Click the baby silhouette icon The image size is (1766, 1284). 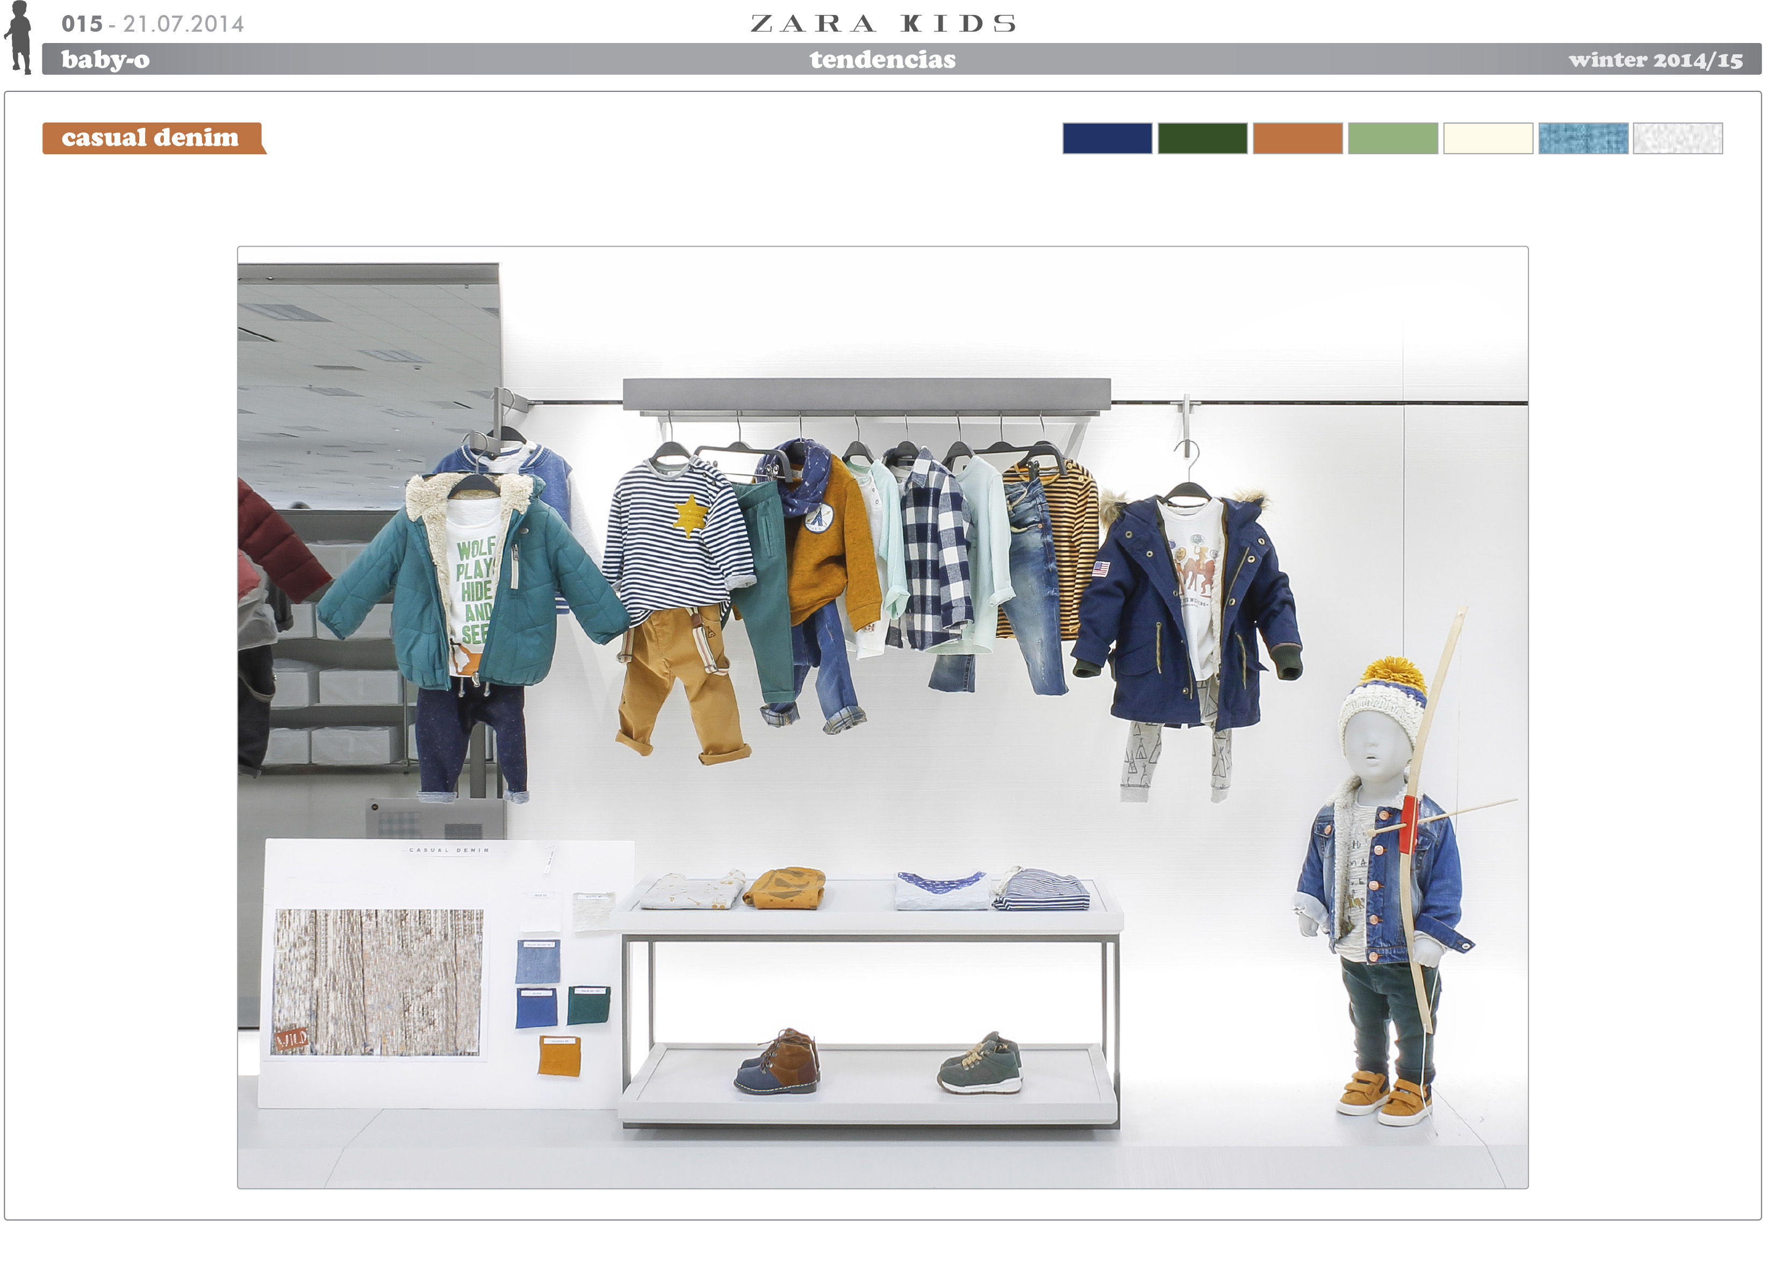[19, 38]
